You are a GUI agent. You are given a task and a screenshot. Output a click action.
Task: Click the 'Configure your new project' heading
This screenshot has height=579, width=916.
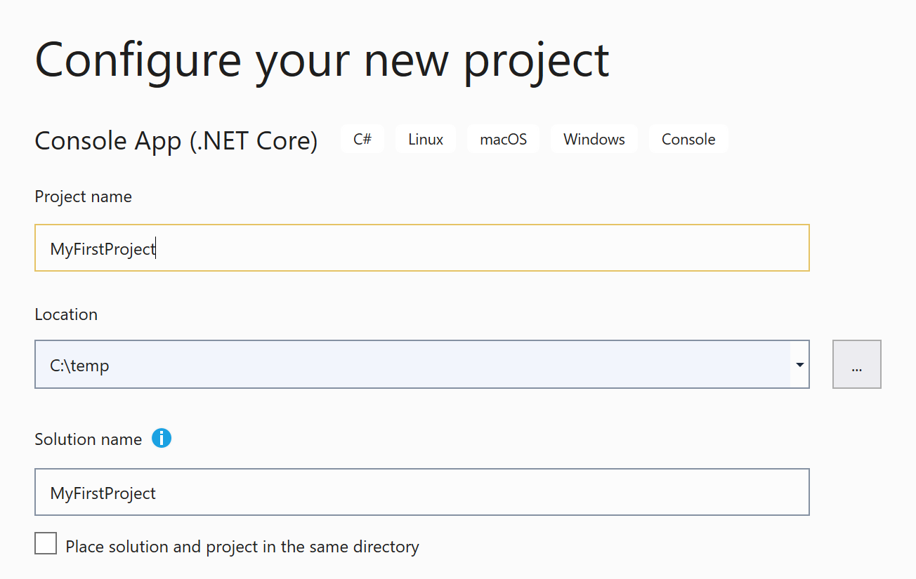tap(322, 60)
